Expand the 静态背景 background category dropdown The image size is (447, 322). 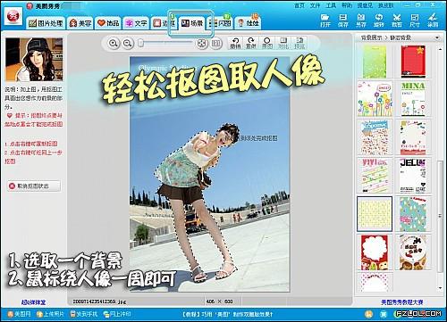437,37
